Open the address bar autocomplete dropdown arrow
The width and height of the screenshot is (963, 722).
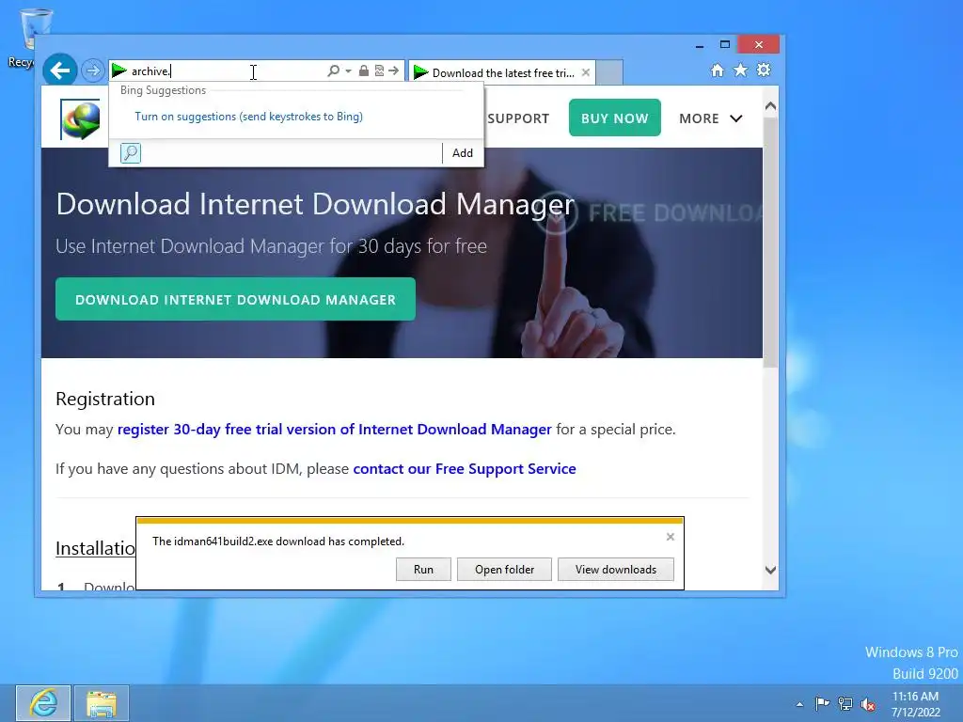tap(348, 71)
